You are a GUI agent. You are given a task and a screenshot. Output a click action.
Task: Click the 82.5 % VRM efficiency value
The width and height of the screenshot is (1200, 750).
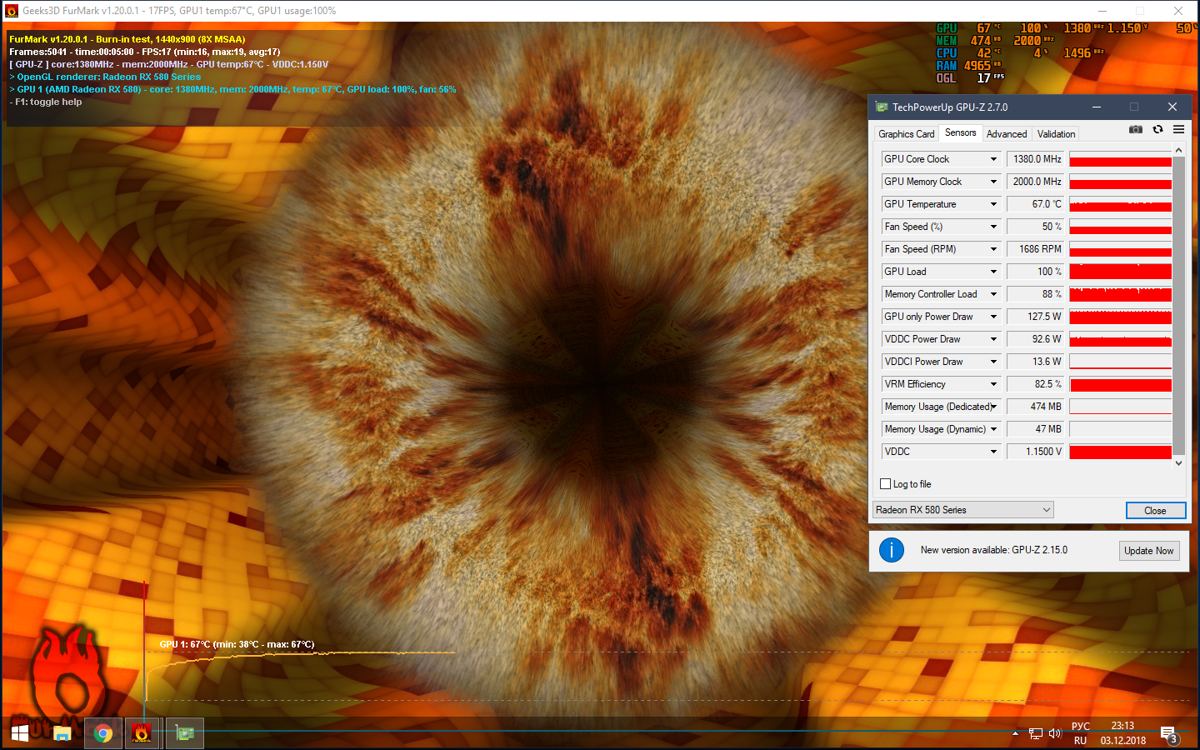1036,384
